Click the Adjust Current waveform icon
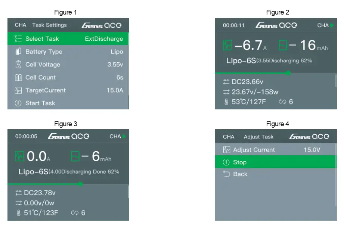This screenshot has width=344, height=227. coord(226,150)
